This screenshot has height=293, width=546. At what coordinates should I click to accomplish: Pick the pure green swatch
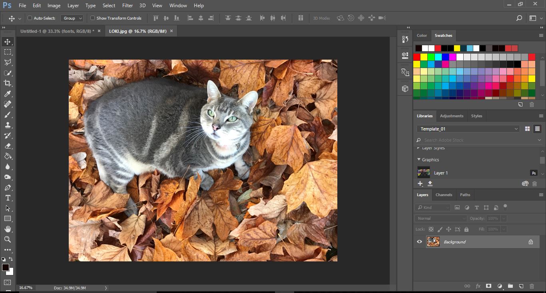coord(431,57)
